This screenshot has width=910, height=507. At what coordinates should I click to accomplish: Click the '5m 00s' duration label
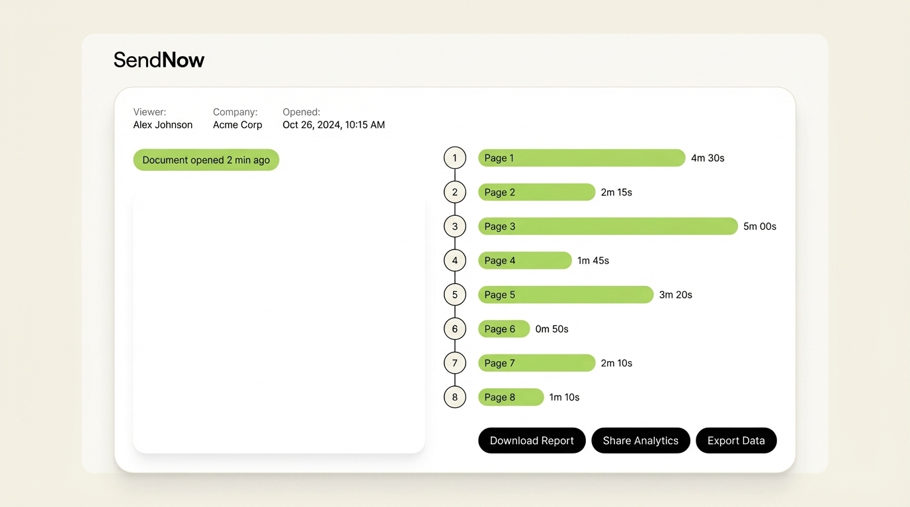(759, 226)
